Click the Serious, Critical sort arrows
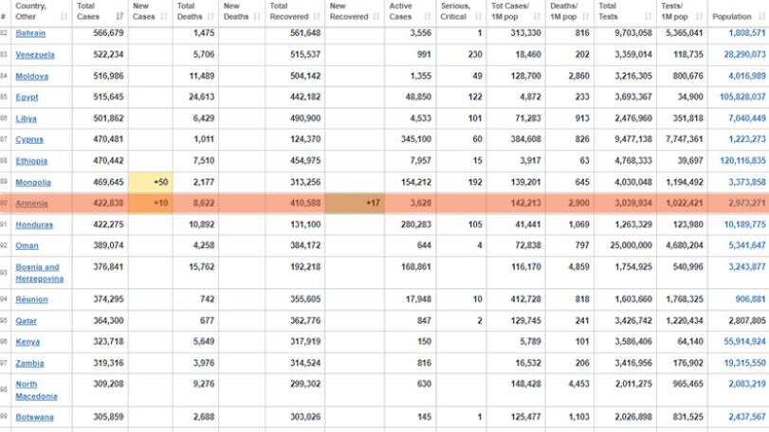 tap(479, 17)
